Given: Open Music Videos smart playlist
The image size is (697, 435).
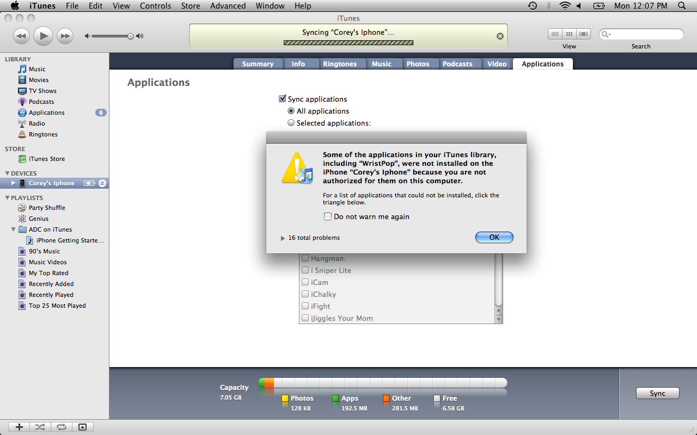Looking at the screenshot, I should coord(48,262).
